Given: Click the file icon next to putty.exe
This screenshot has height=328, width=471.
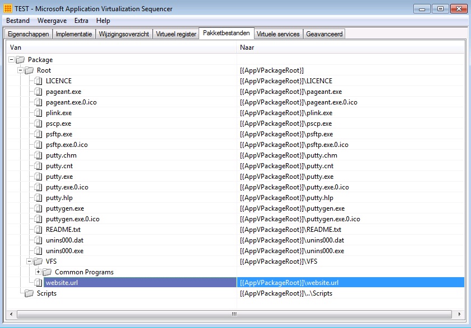Looking at the screenshot, I should point(38,177).
